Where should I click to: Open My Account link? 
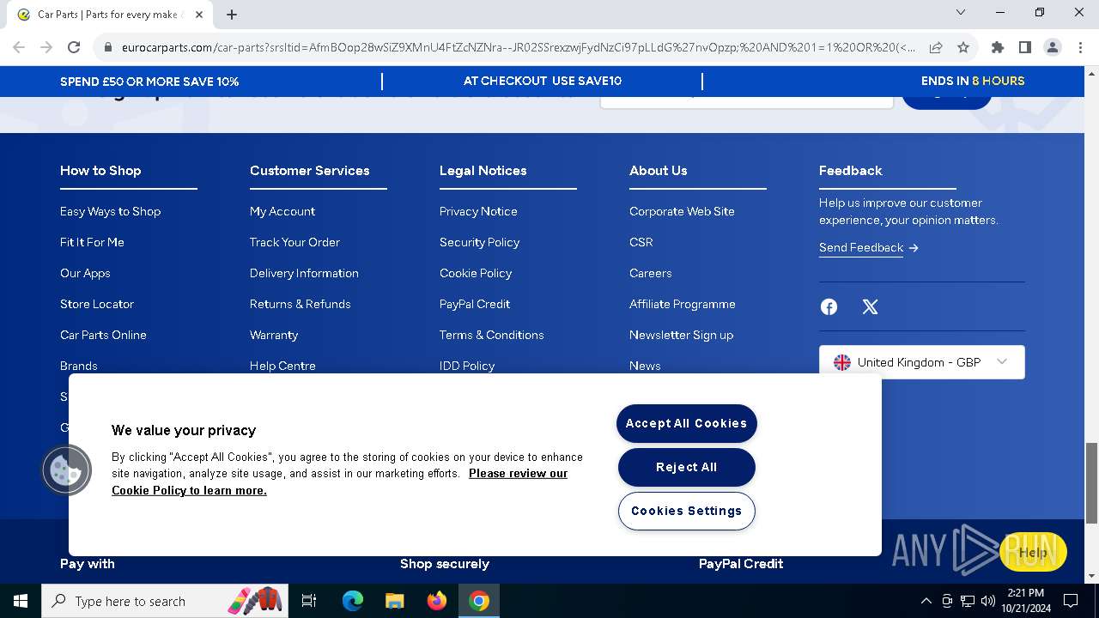(x=282, y=211)
